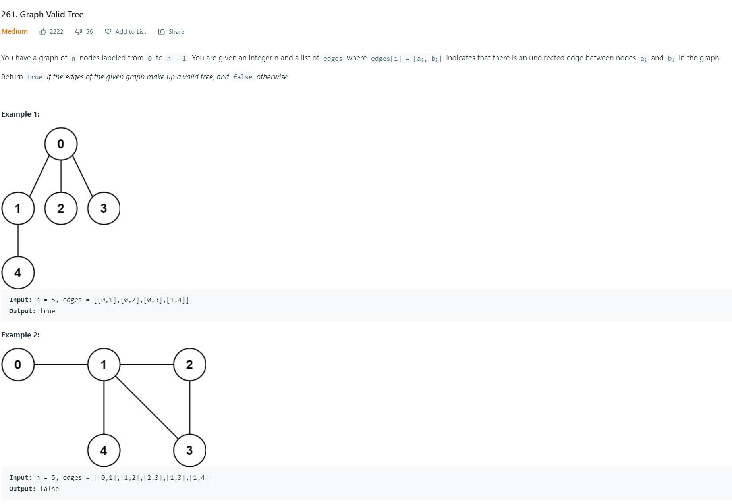Click node 3 in Example 1 graph

(104, 208)
